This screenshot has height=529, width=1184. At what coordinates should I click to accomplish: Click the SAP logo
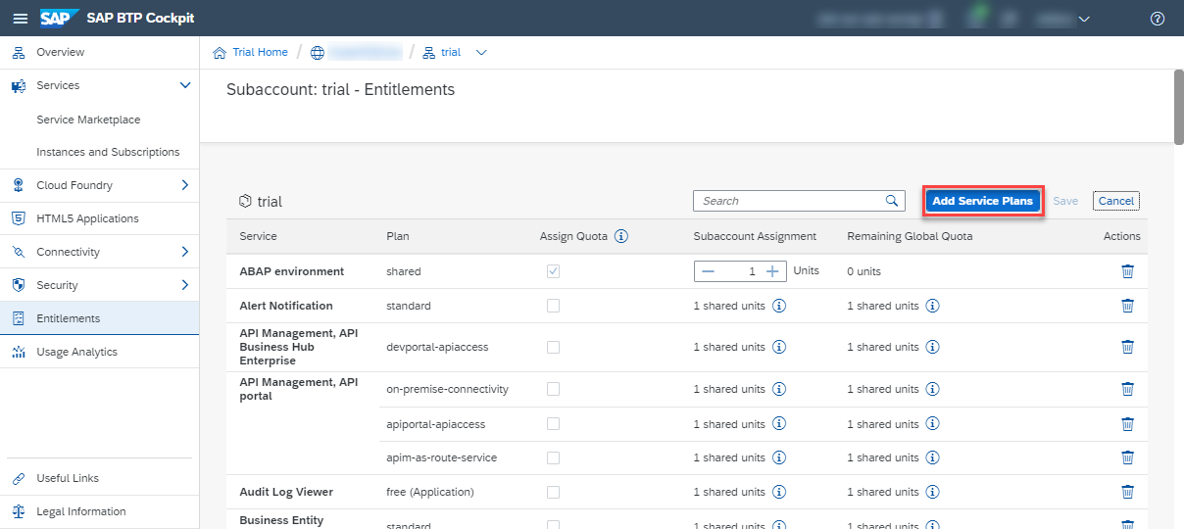tap(60, 18)
